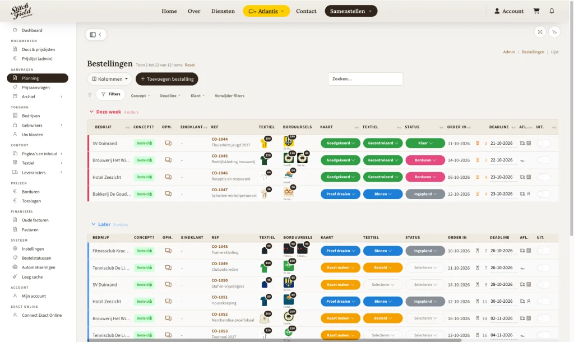This screenshot has width=574, height=342.
Task: Toggle the Uit. switch for CO-1051
Action: tap(544, 302)
